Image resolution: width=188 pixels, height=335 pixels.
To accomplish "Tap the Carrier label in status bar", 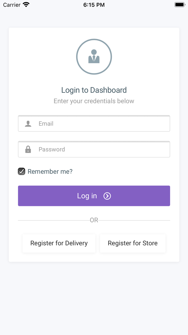I will [12, 5].
